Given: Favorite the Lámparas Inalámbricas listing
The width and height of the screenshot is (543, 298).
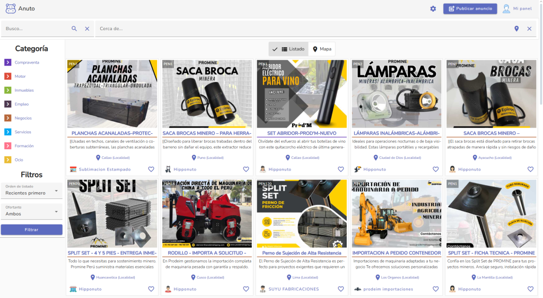Looking at the screenshot, I should coord(436,169).
